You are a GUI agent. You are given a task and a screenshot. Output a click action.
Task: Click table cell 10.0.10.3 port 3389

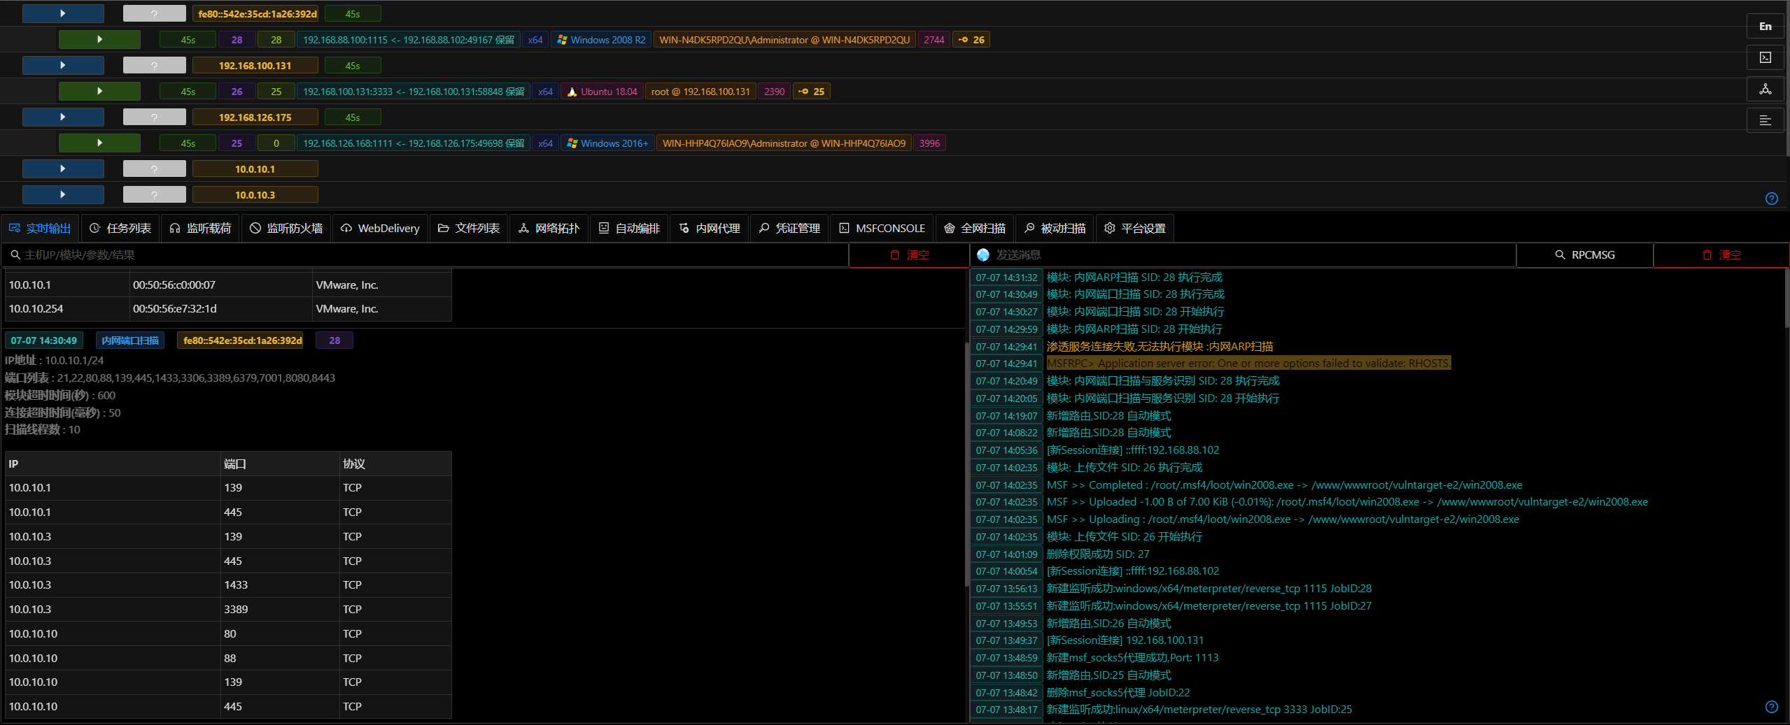click(280, 610)
